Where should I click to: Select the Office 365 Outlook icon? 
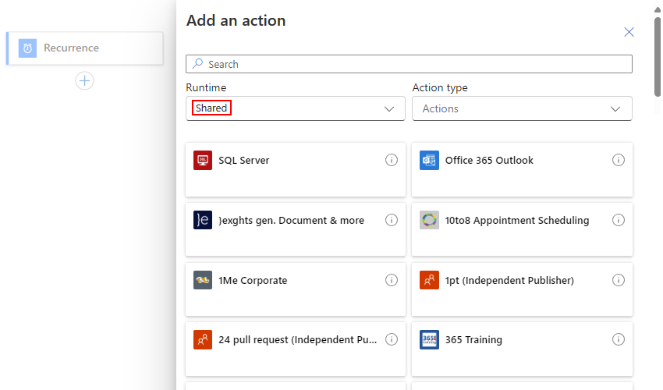[429, 161]
